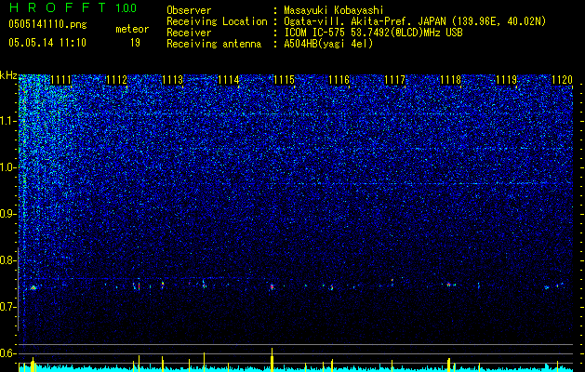Click the 1118 time marker
Screen dimensions: 585x372
click(x=451, y=80)
